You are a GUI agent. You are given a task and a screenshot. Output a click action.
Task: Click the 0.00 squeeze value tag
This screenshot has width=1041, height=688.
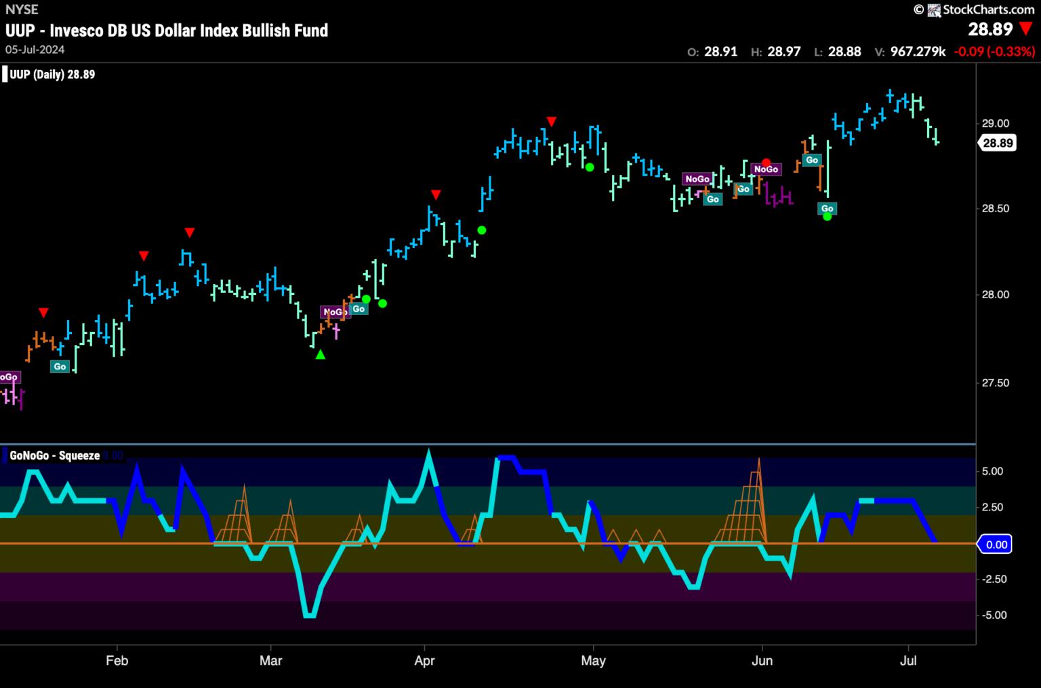pyautogui.click(x=996, y=544)
